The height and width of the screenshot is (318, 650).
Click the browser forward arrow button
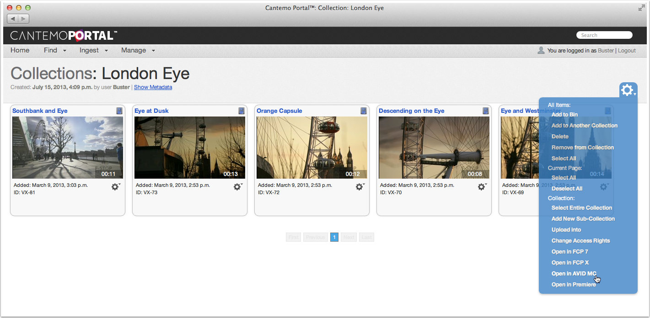[x=23, y=19]
